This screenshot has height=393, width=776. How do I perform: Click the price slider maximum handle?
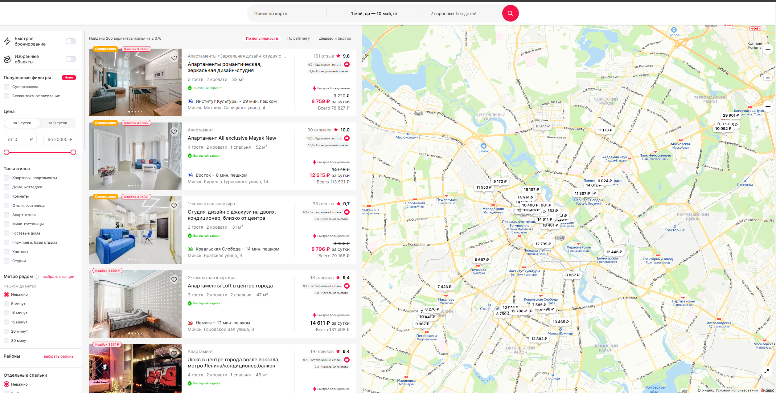(73, 152)
